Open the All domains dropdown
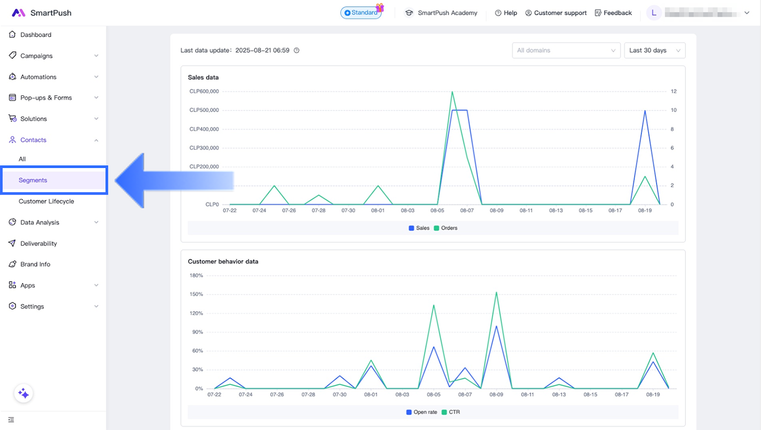The height and width of the screenshot is (430, 761). coord(566,50)
